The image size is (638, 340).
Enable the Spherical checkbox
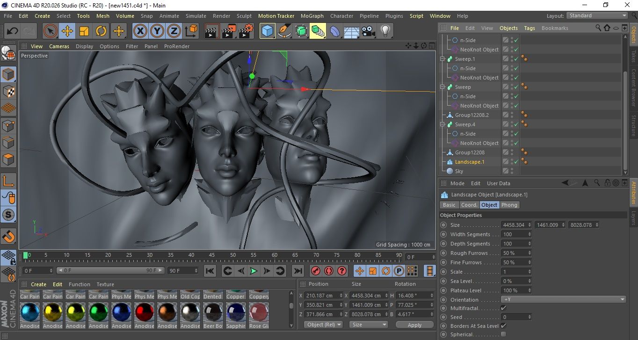click(503, 334)
